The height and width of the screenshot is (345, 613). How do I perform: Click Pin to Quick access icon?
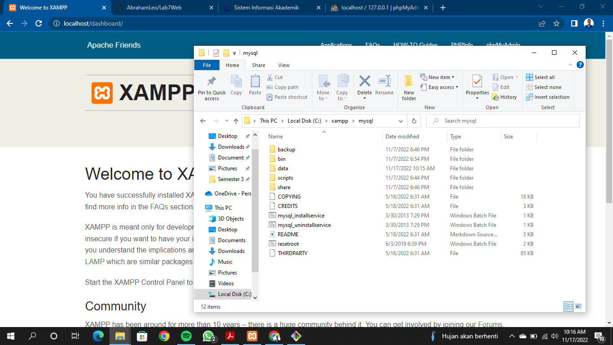point(211,81)
